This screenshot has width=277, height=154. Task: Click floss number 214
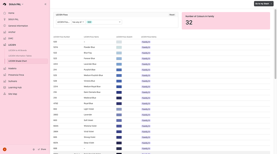click(55, 70)
